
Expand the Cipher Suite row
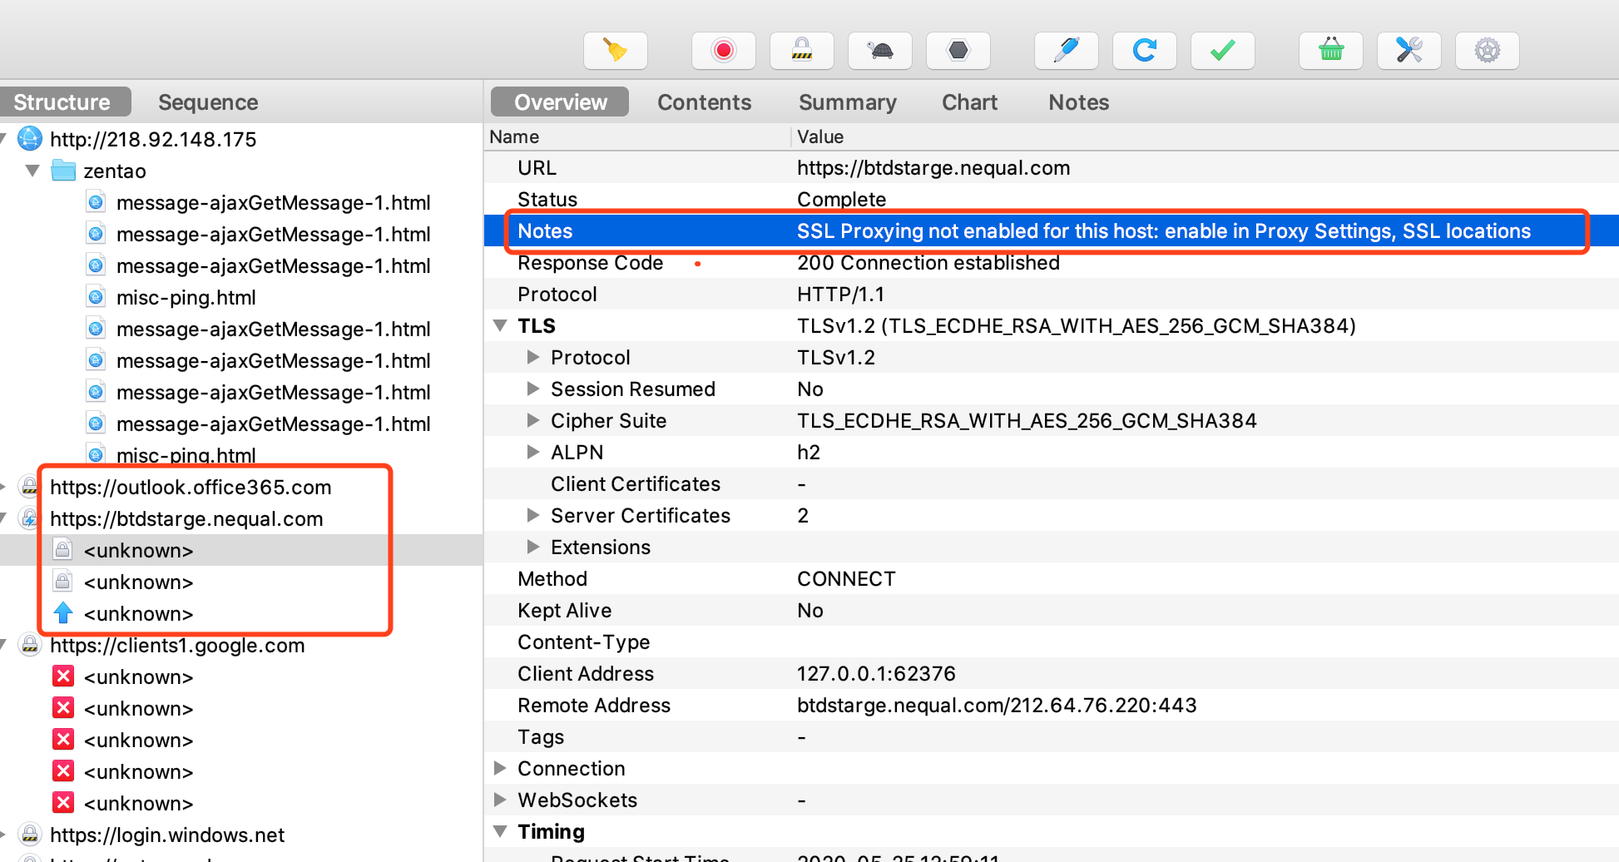(x=532, y=420)
